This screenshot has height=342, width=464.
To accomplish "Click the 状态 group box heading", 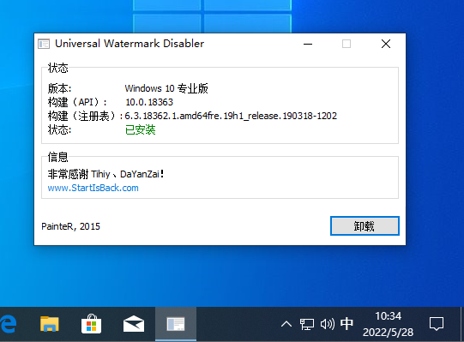I will (58, 68).
